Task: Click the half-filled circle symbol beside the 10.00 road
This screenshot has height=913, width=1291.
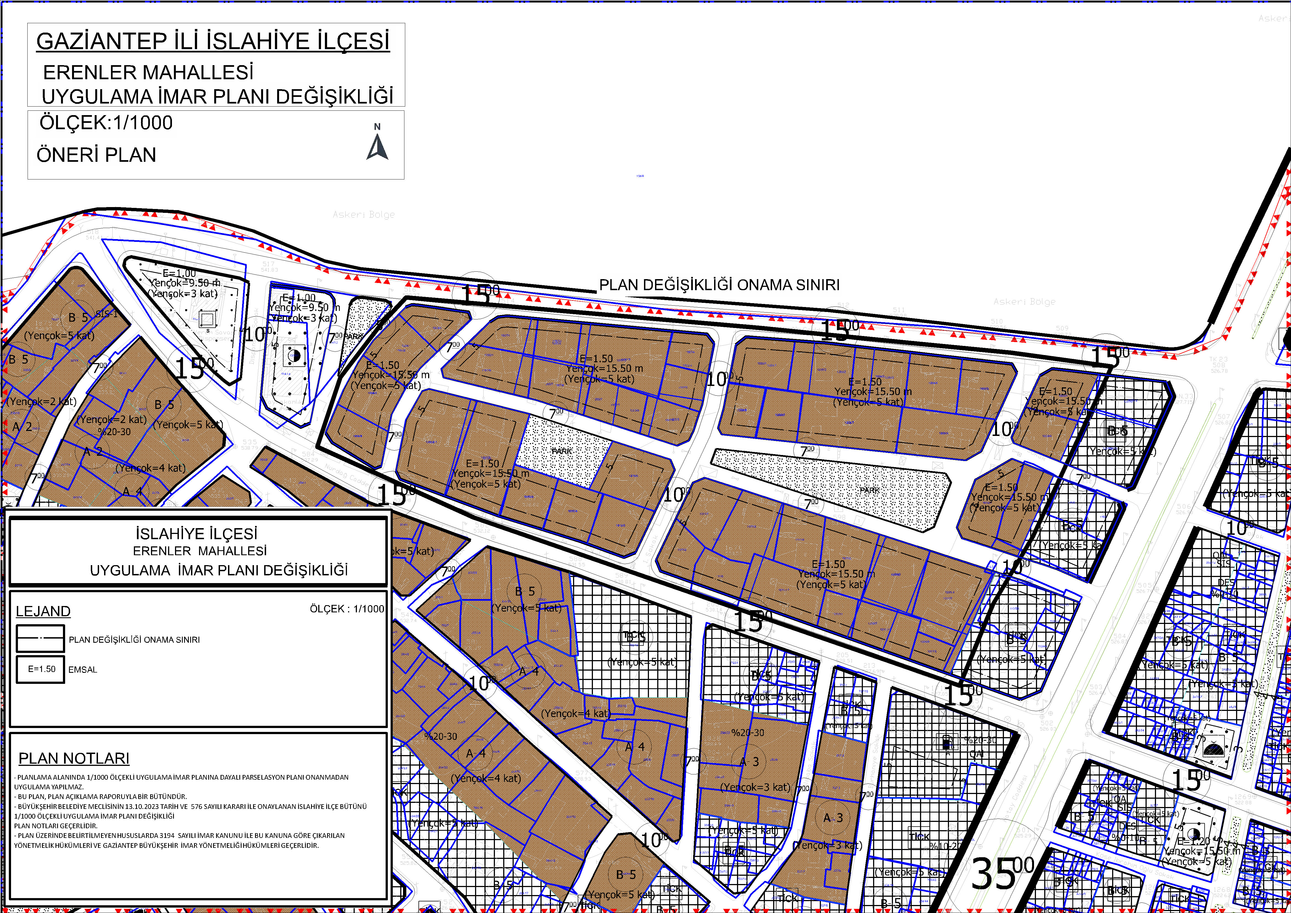Action: pos(293,356)
